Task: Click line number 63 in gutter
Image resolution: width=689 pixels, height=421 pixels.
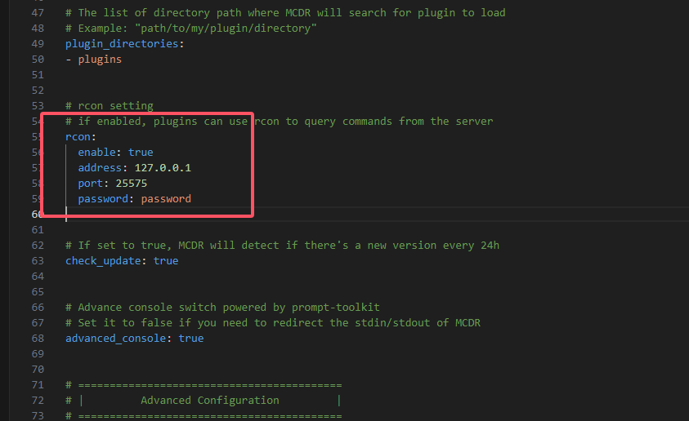Action: click(38, 261)
